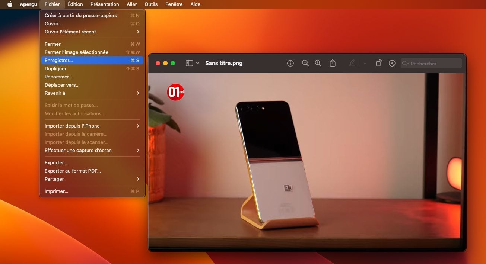
Task: Show the markup toolbar
Action: 392,63
